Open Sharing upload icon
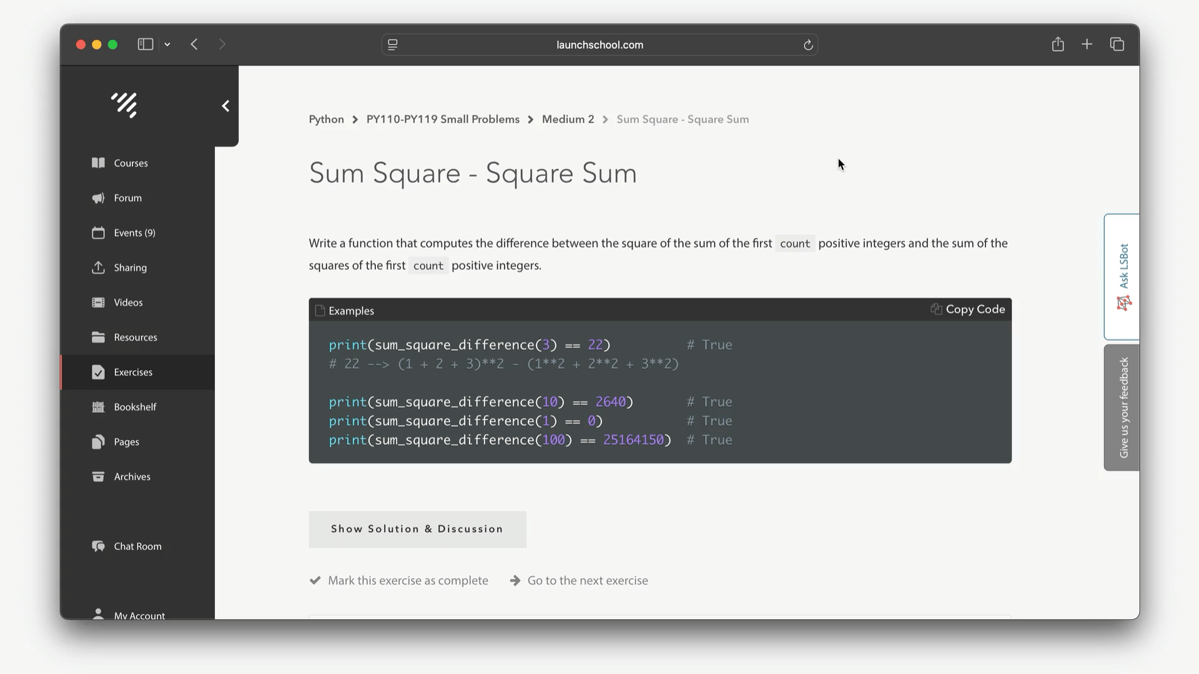The height and width of the screenshot is (674, 1199). point(98,268)
